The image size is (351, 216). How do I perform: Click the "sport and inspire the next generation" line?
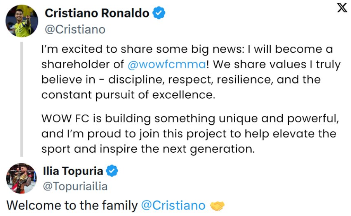point(148,149)
